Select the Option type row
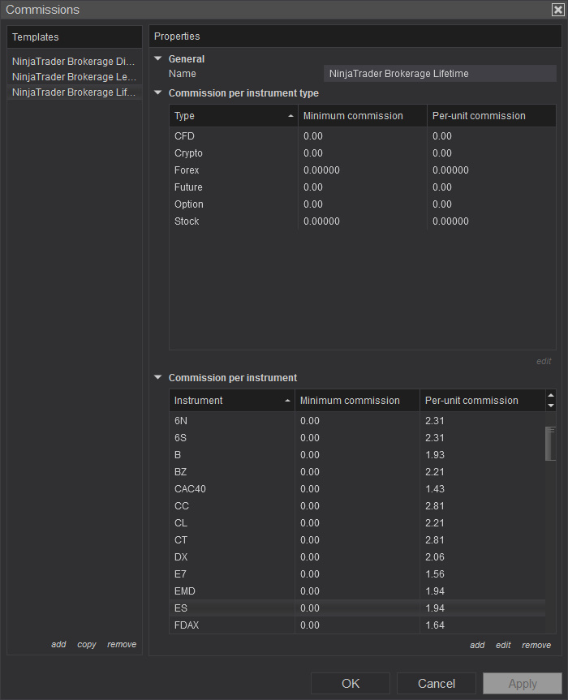Screen dimensions: 568x700 (363, 204)
